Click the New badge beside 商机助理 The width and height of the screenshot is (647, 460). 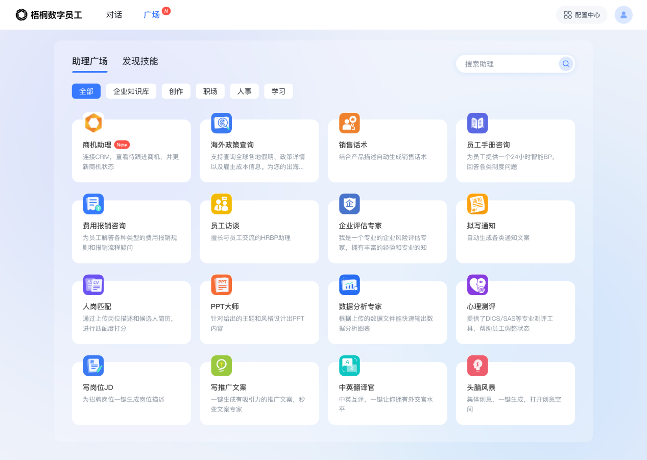pyautogui.click(x=122, y=145)
